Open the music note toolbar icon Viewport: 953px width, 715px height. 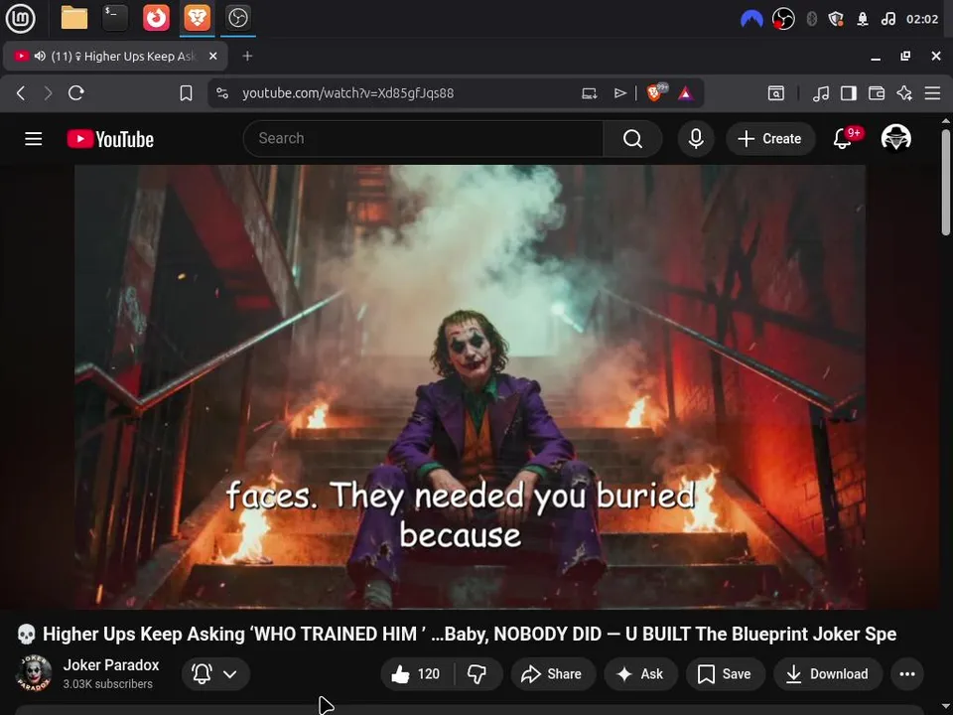821,93
